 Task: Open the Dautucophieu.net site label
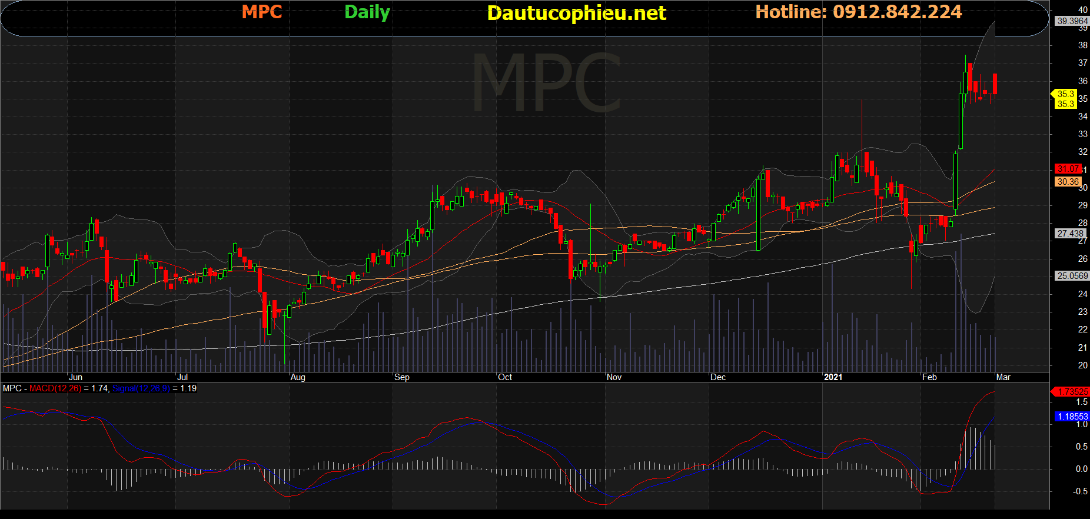(x=577, y=13)
